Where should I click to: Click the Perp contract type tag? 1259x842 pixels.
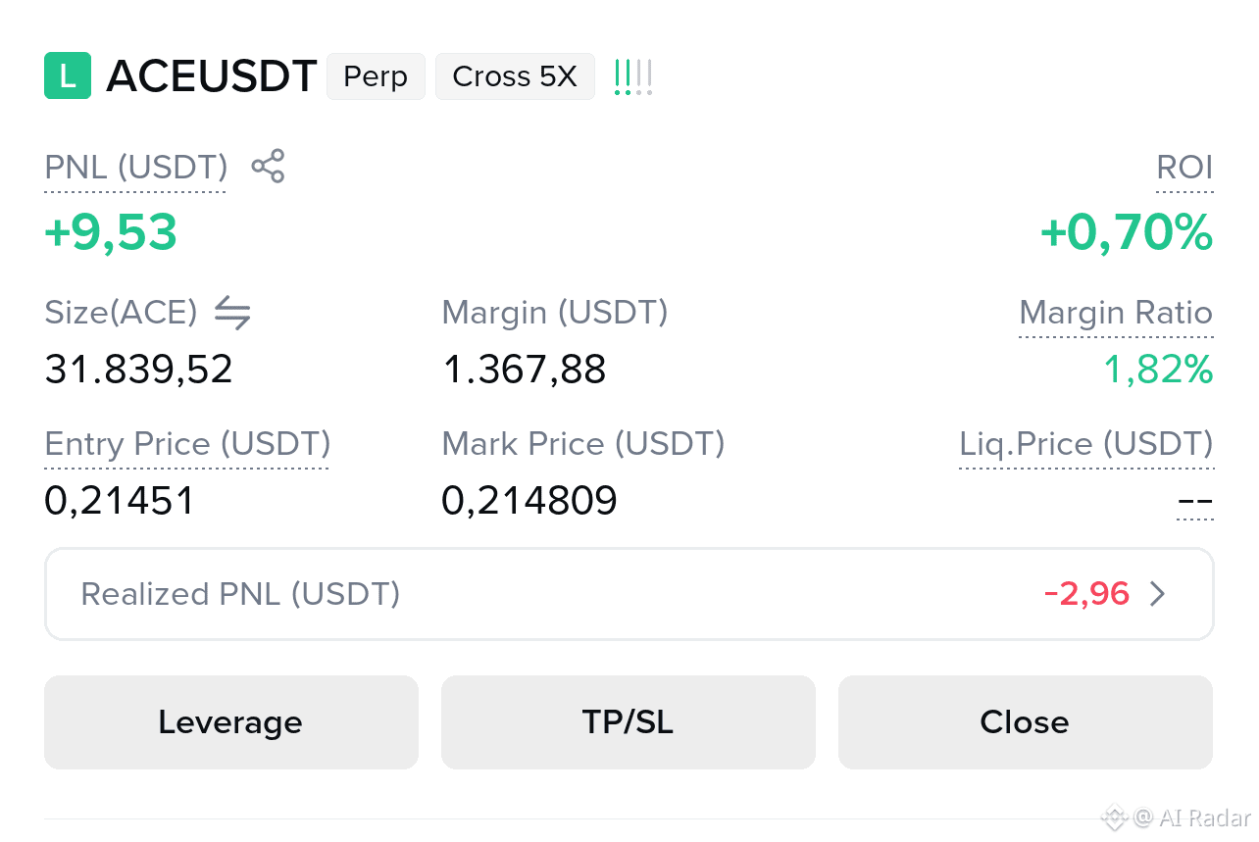pos(376,76)
